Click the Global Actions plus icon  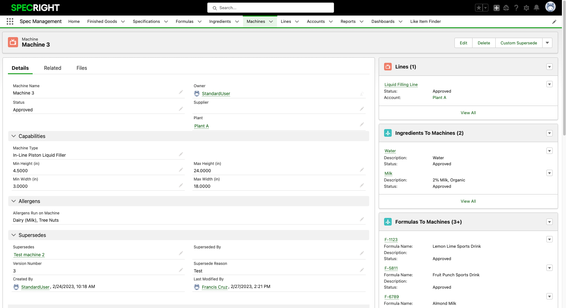click(x=497, y=8)
